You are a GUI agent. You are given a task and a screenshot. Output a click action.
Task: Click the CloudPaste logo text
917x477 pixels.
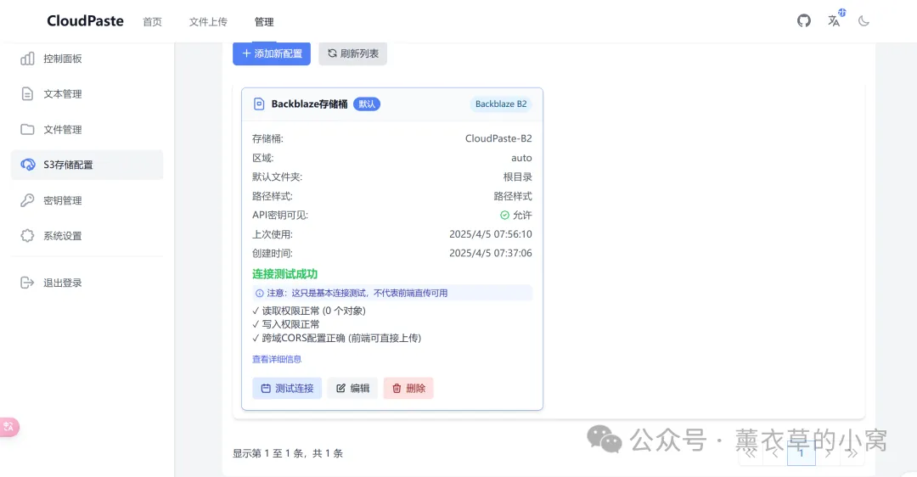click(86, 21)
